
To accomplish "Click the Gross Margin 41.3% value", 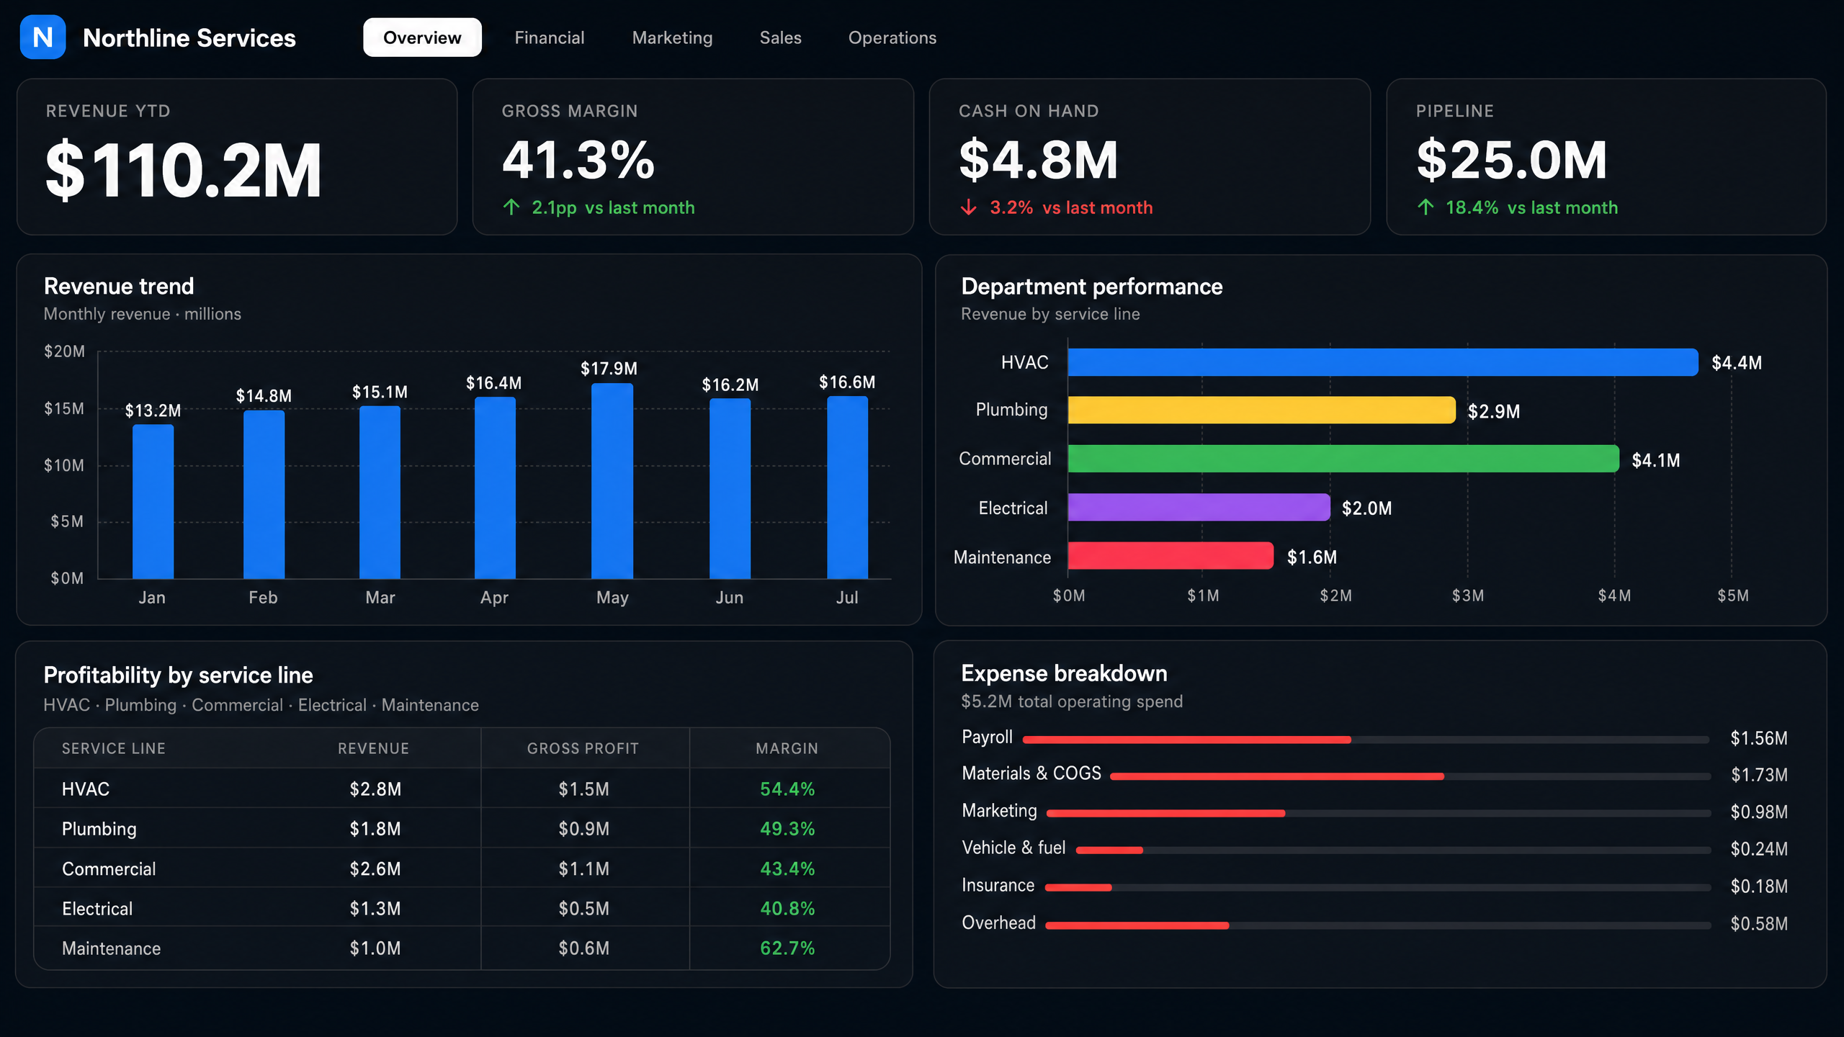I will click(578, 160).
